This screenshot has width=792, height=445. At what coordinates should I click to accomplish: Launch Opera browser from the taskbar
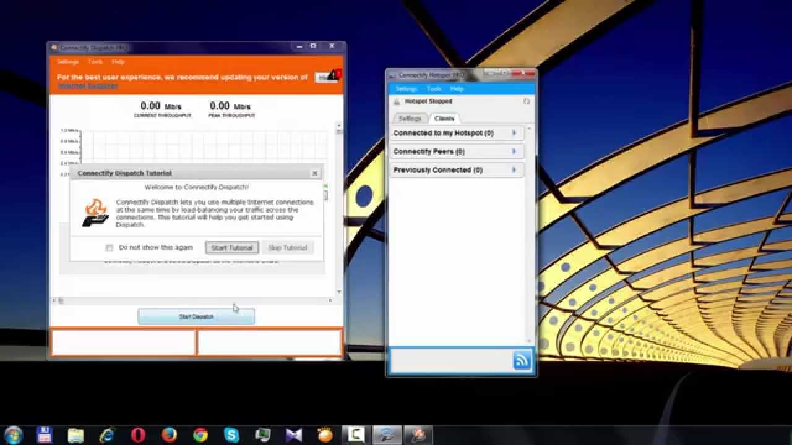pos(138,435)
